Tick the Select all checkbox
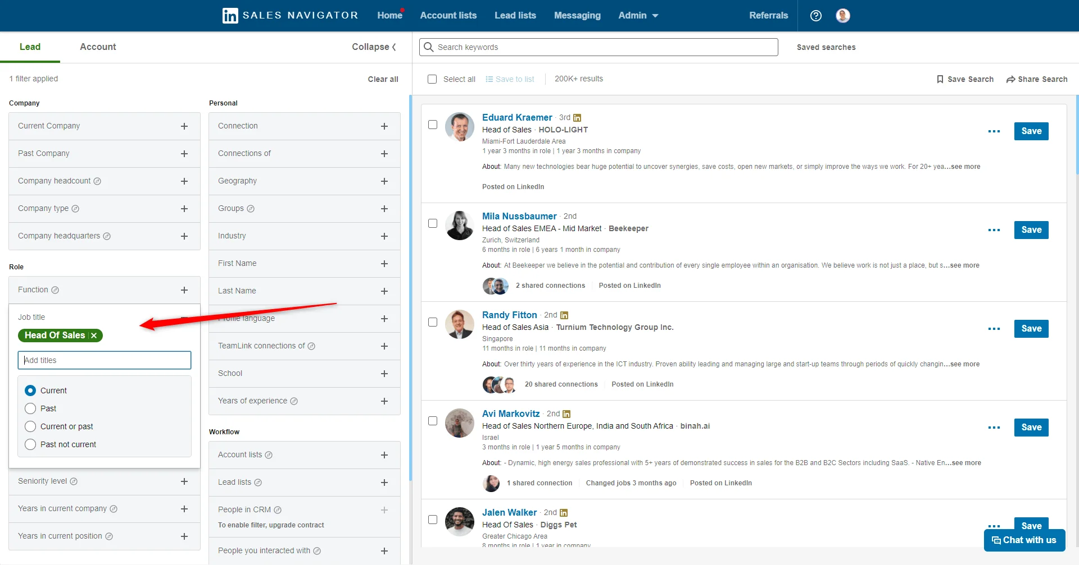 432,79
